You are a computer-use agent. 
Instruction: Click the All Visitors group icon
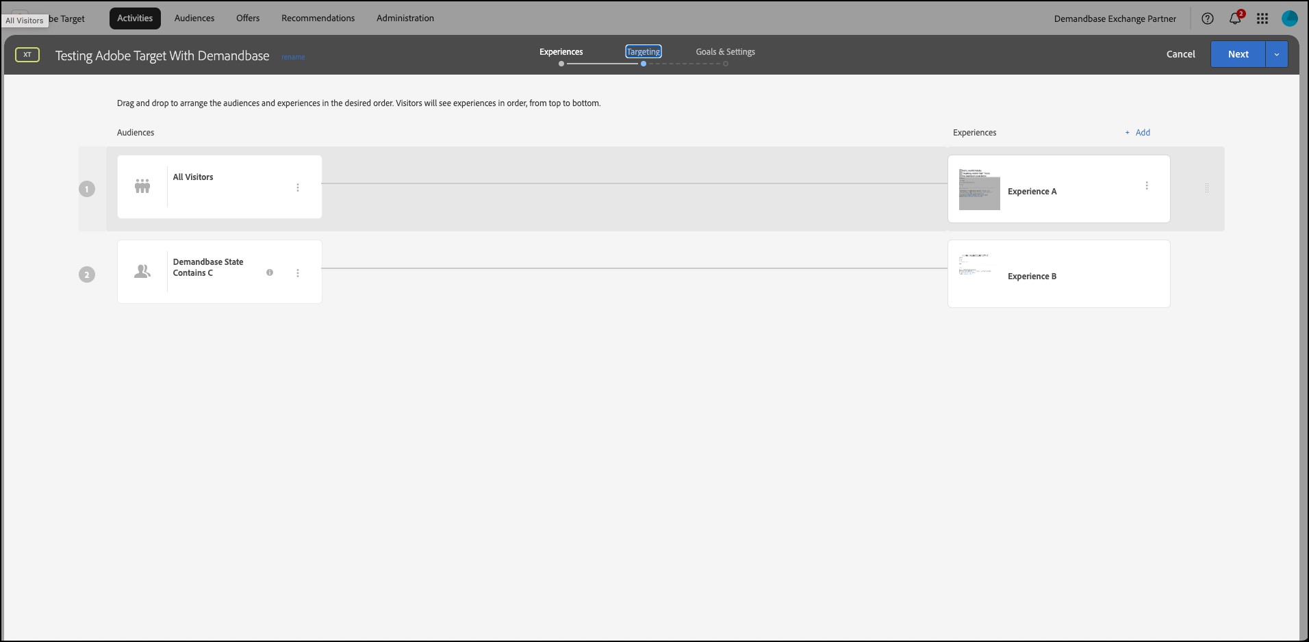(x=142, y=186)
